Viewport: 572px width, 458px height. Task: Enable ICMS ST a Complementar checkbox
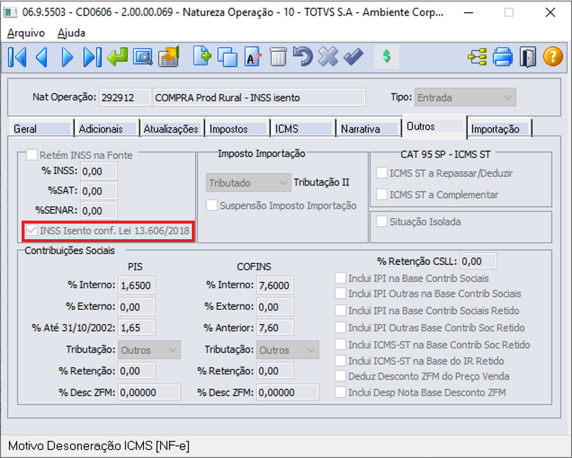[x=381, y=194]
